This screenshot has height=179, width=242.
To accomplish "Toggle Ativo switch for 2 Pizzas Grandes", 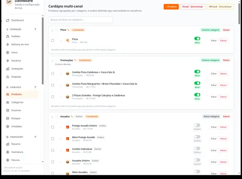I will click(x=197, y=95).
